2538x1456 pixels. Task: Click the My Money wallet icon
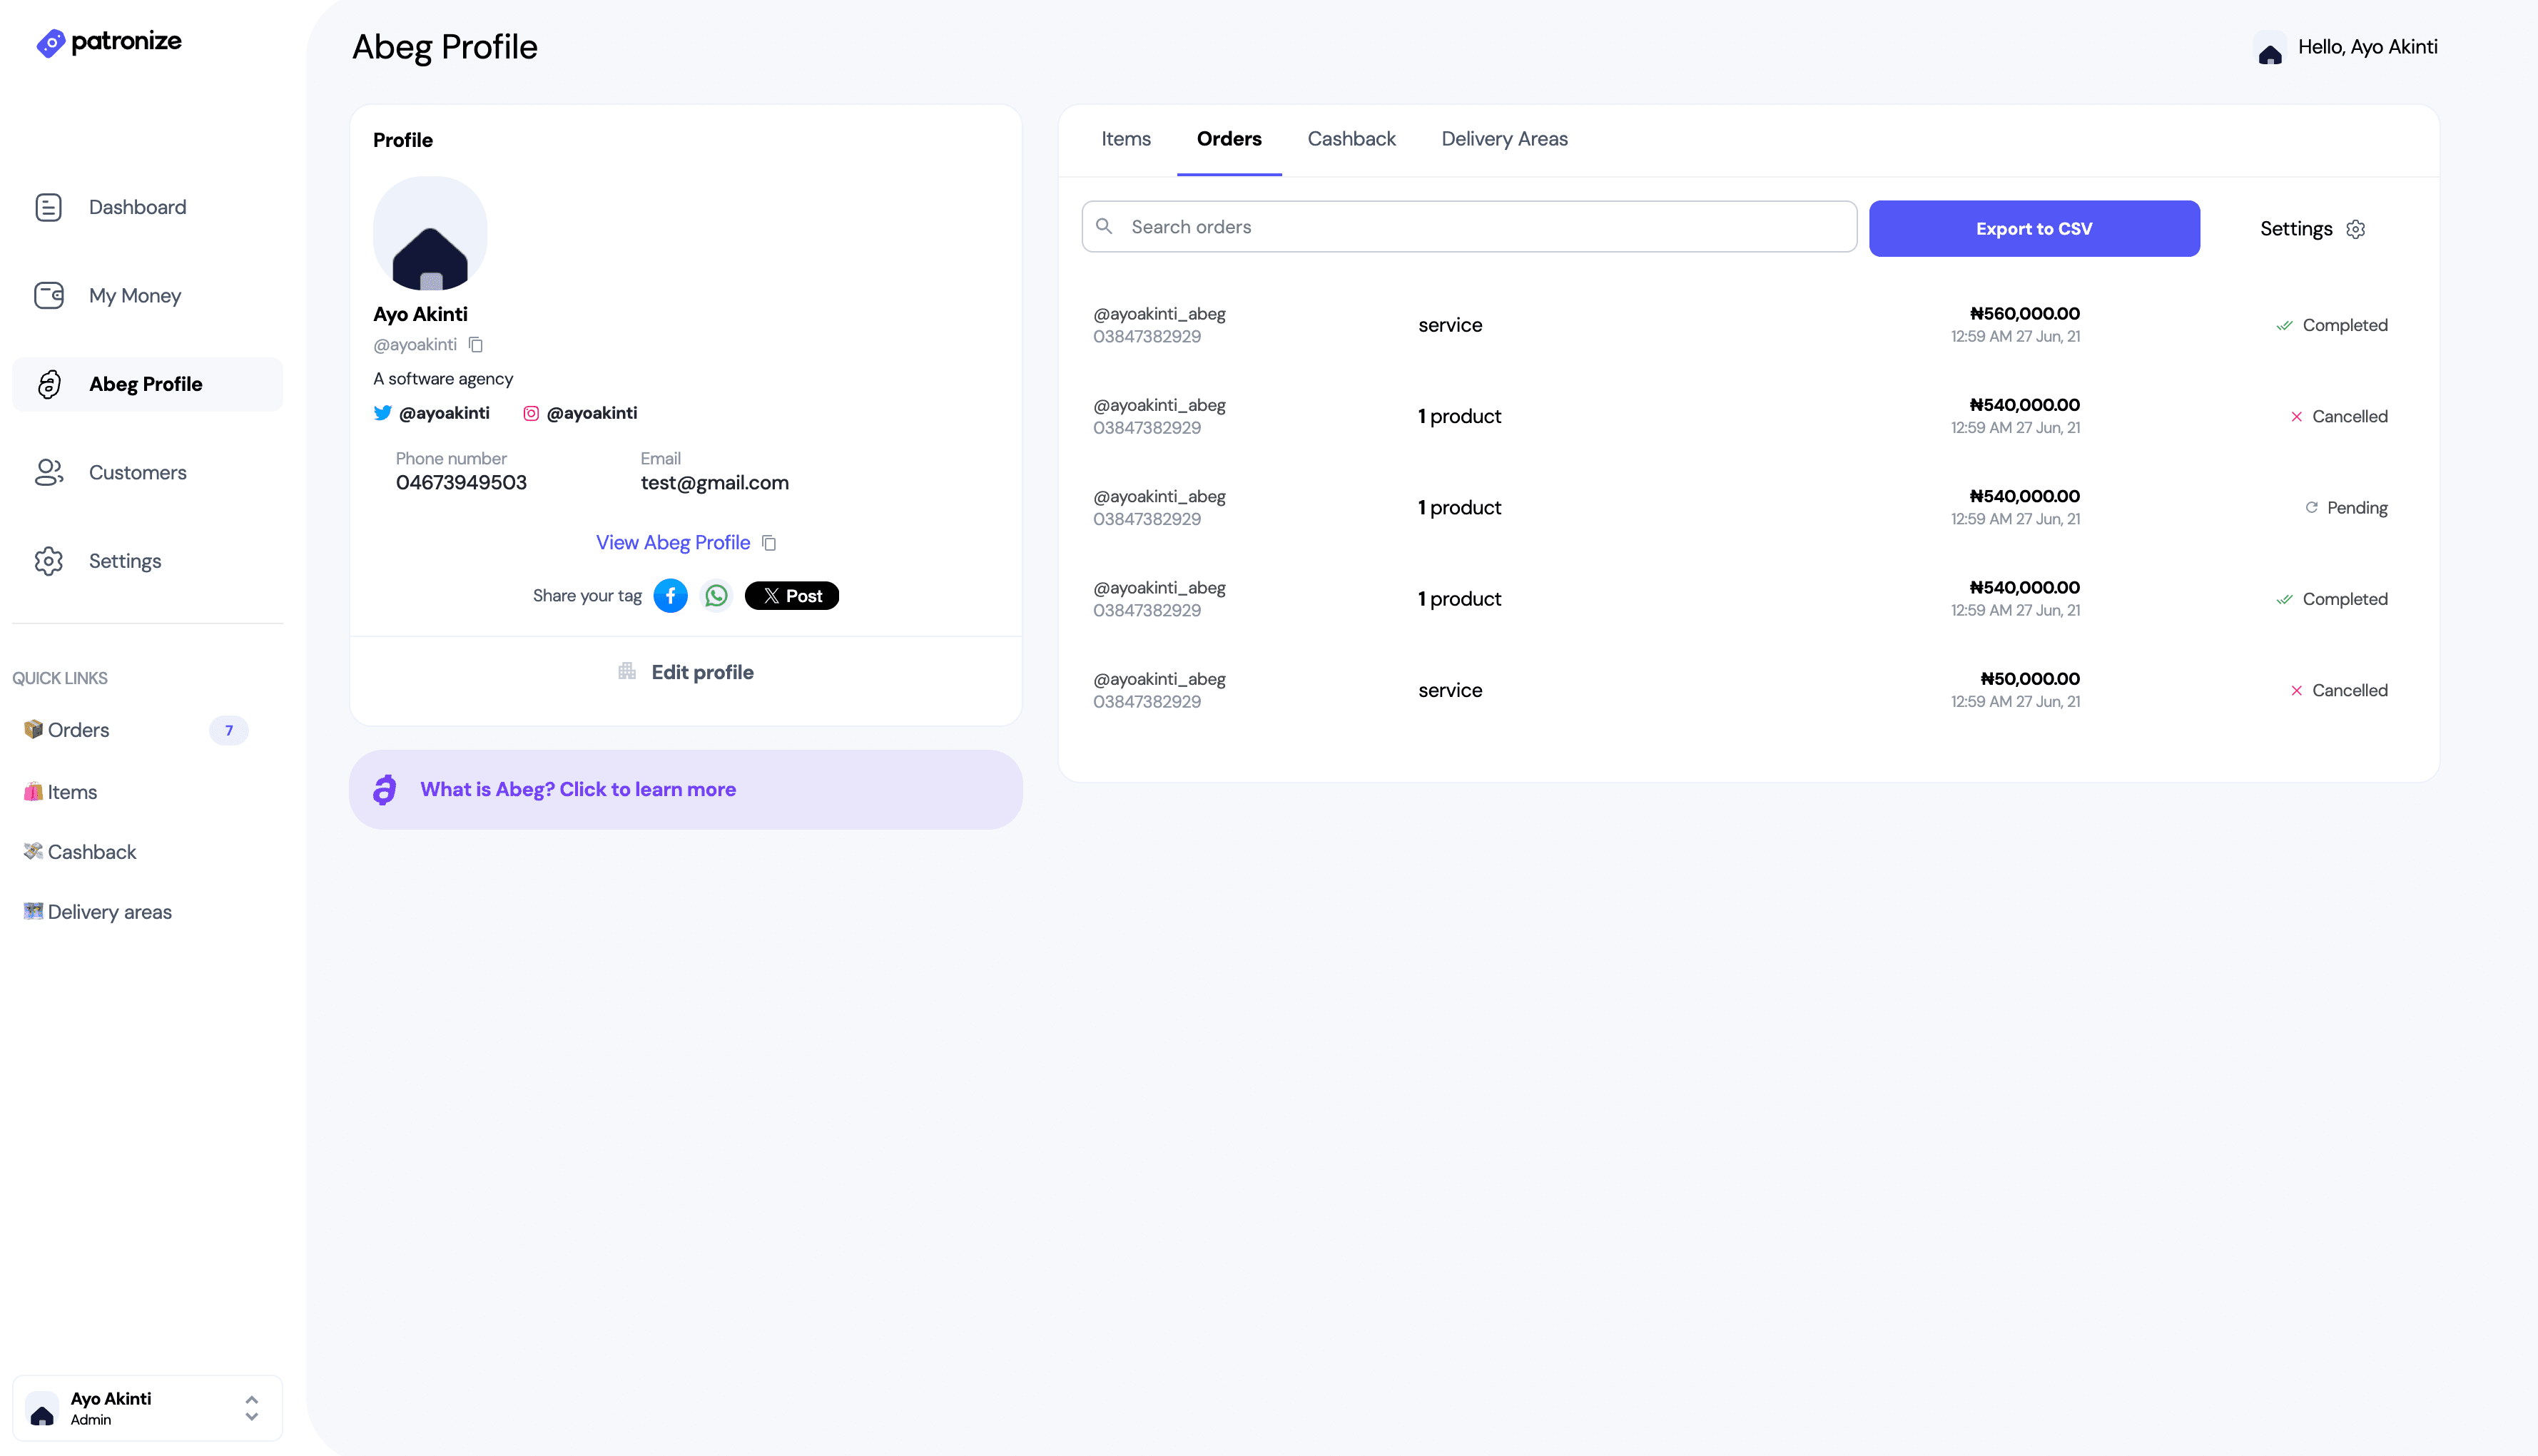pyautogui.click(x=48, y=295)
